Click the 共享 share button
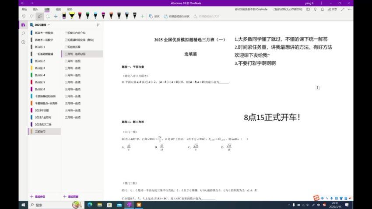 tap(332, 10)
